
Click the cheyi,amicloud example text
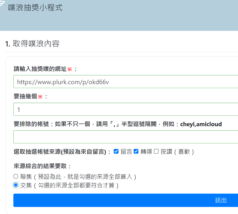click(x=201, y=124)
